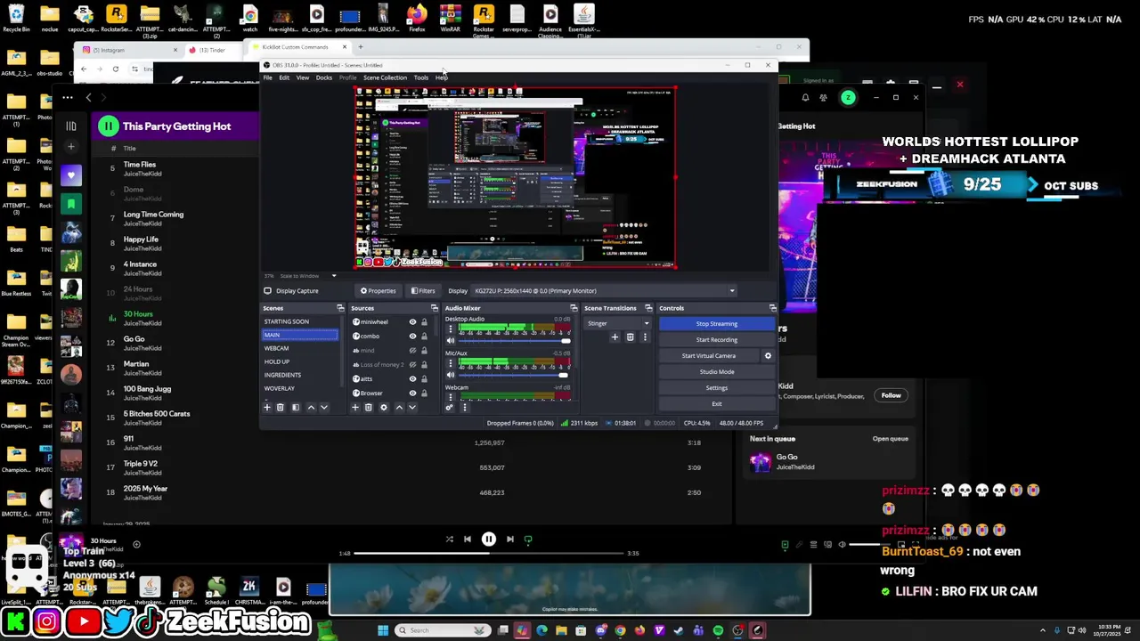Viewport: 1140px width, 641px height.
Task: Open OBS Scene Collection menu
Action: click(385, 77)
